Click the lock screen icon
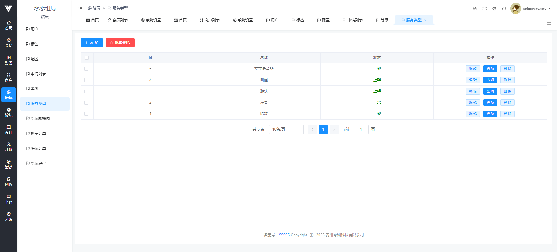Viewport: 557px width, 252px height. pos(475,8)
